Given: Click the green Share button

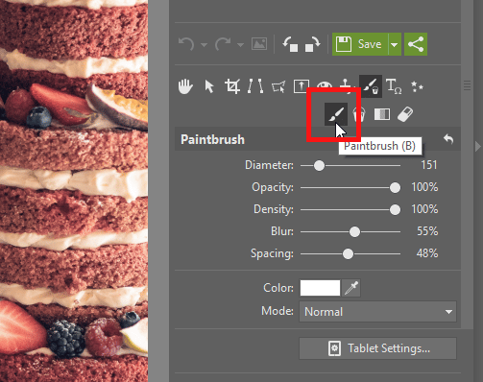Looking at the screenshot, I should click(x=416, y=44).
